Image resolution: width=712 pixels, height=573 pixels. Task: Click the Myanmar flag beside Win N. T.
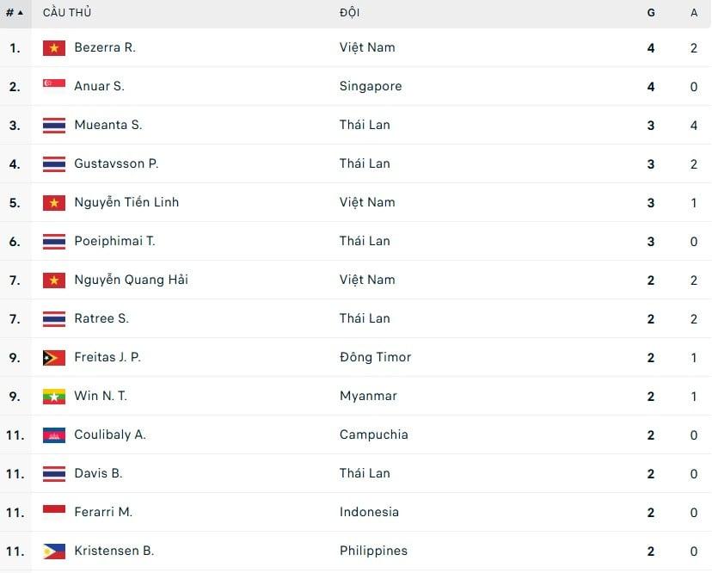[54, 397]
